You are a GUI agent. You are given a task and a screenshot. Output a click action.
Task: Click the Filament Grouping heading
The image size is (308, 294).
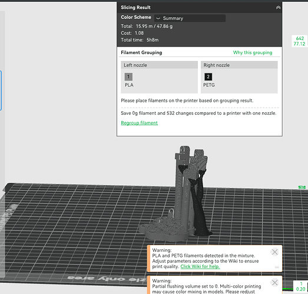141,52
